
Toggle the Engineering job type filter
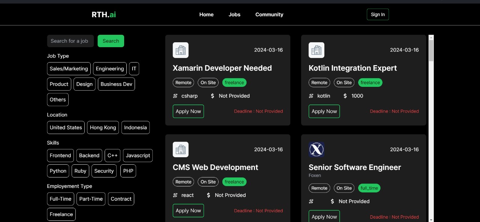point(109,69)
